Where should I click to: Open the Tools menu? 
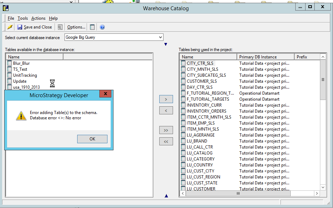23,18
